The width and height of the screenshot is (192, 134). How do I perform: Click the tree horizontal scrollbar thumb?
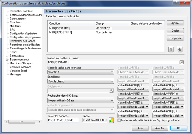[22, 122]
